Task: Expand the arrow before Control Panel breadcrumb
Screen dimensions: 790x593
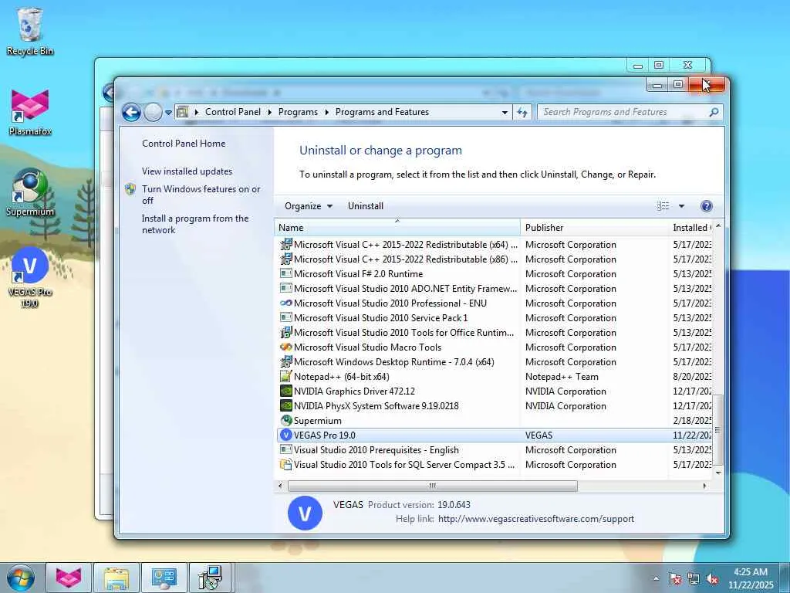Action: (x=197, y=112)
